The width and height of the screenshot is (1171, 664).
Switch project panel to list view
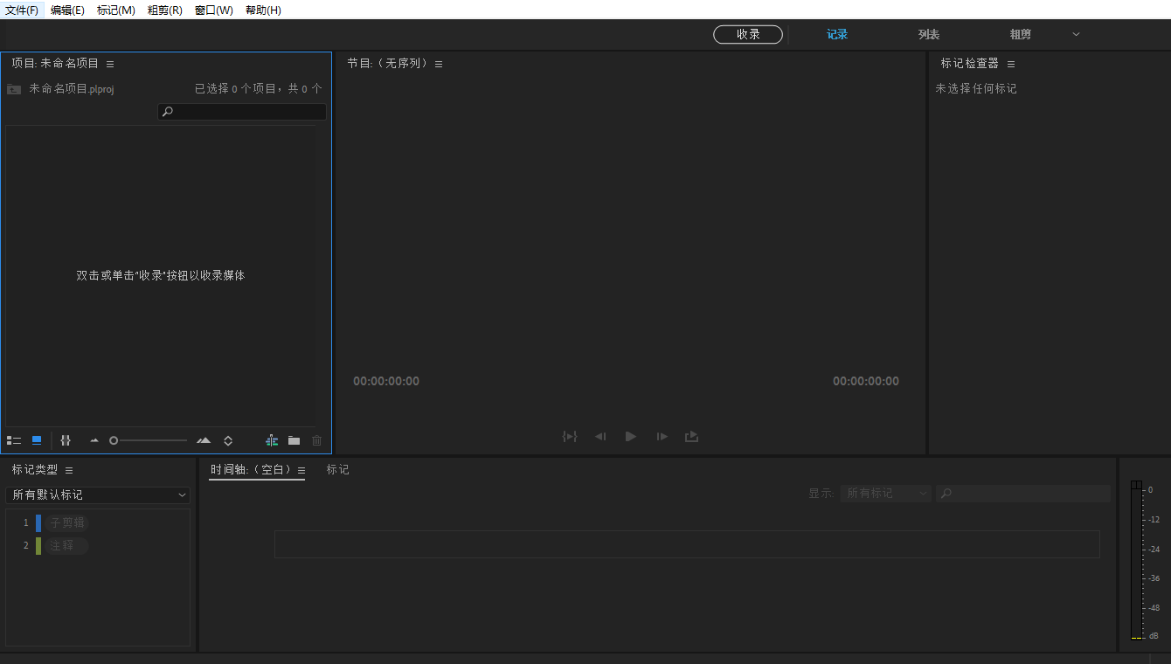(x=14, y=440)
